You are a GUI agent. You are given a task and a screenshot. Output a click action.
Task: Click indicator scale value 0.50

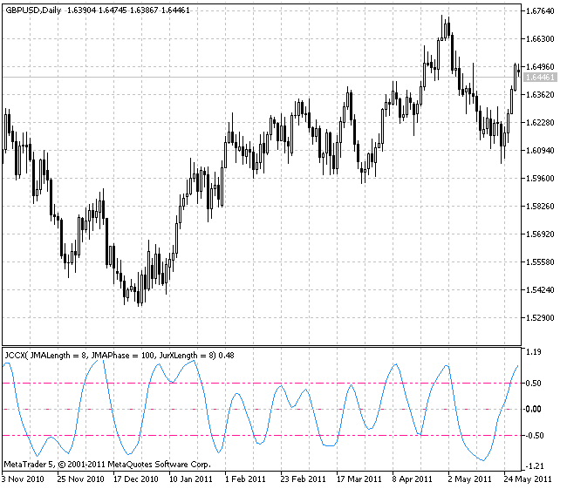[x=534, y=384]
